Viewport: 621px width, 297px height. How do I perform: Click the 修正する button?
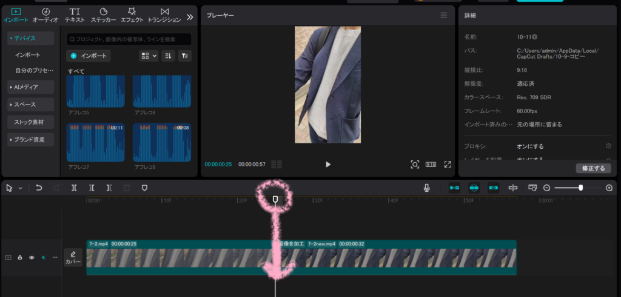pos(593,168)
